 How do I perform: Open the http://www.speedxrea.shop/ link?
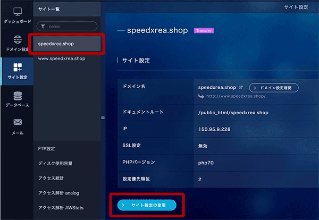pos(236,96)
